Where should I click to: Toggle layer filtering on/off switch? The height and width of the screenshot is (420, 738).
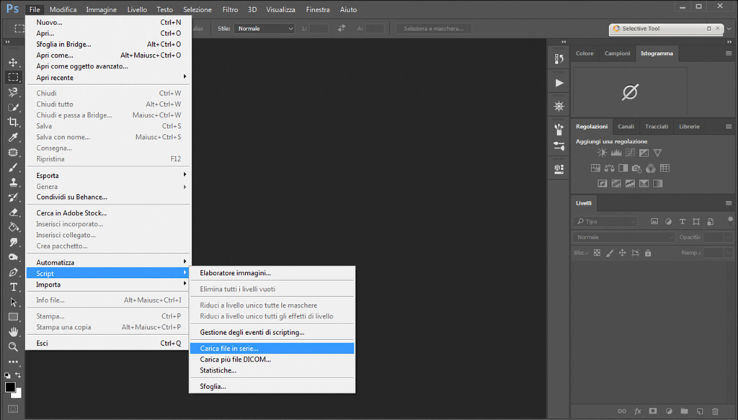(x=731, y=220)
